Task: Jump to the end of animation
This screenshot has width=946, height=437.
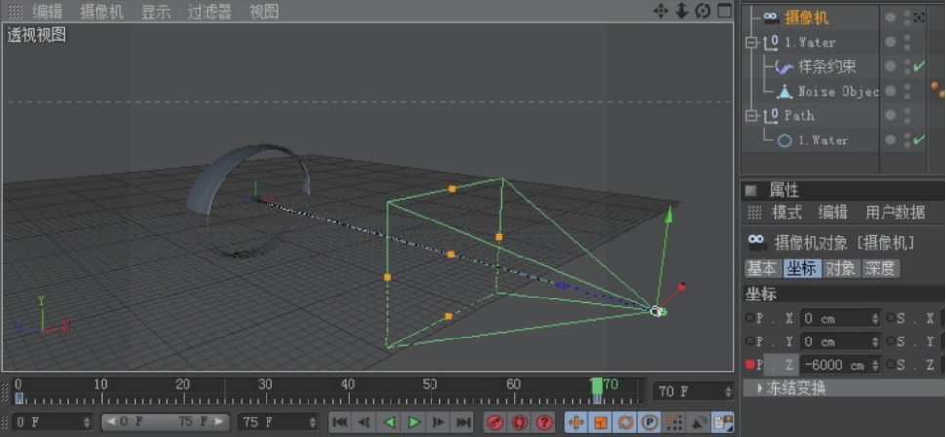Action: [x=464, y=422]
